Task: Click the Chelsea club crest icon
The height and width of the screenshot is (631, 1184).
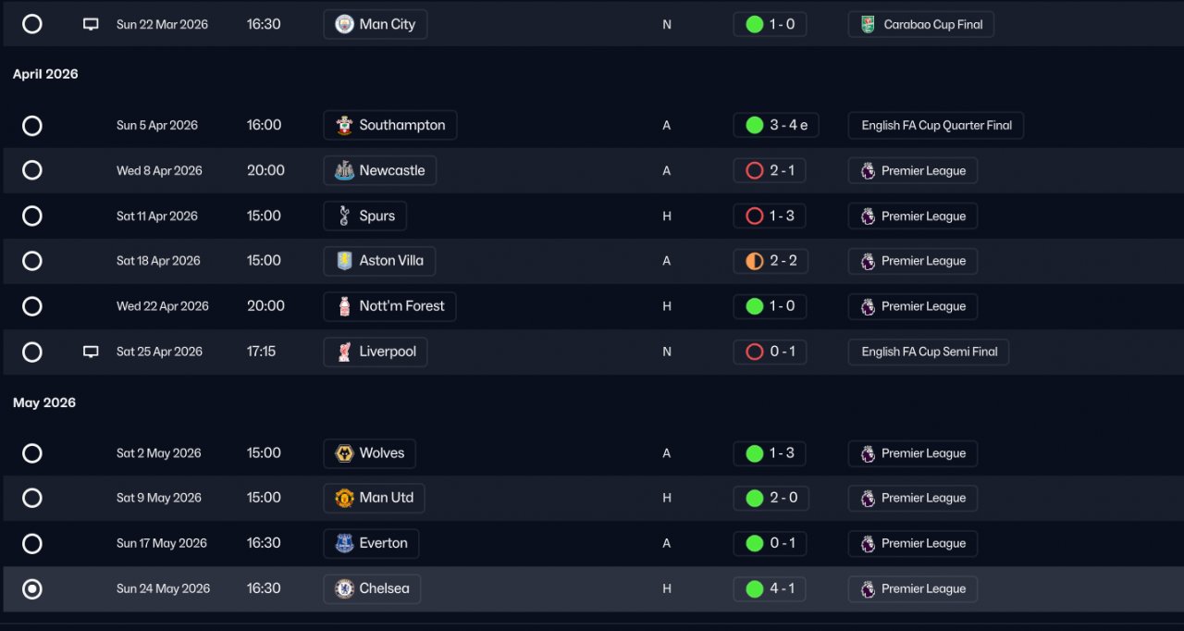Action: coord(344,588)
